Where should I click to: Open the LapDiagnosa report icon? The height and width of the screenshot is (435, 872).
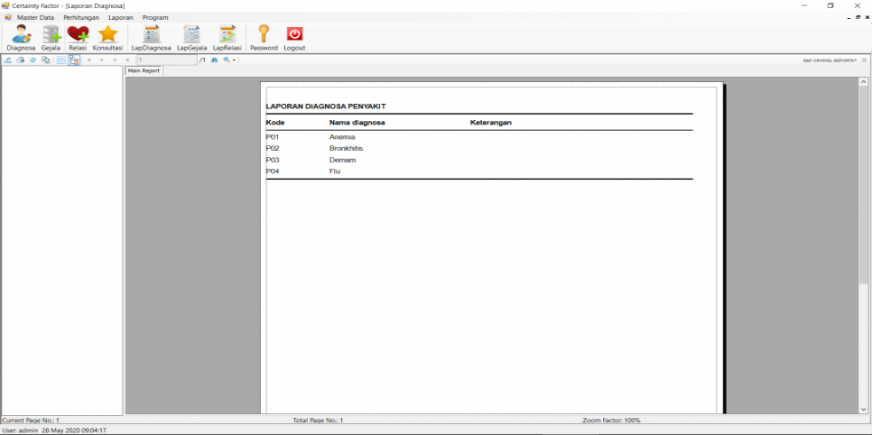[x=152, y=39]
